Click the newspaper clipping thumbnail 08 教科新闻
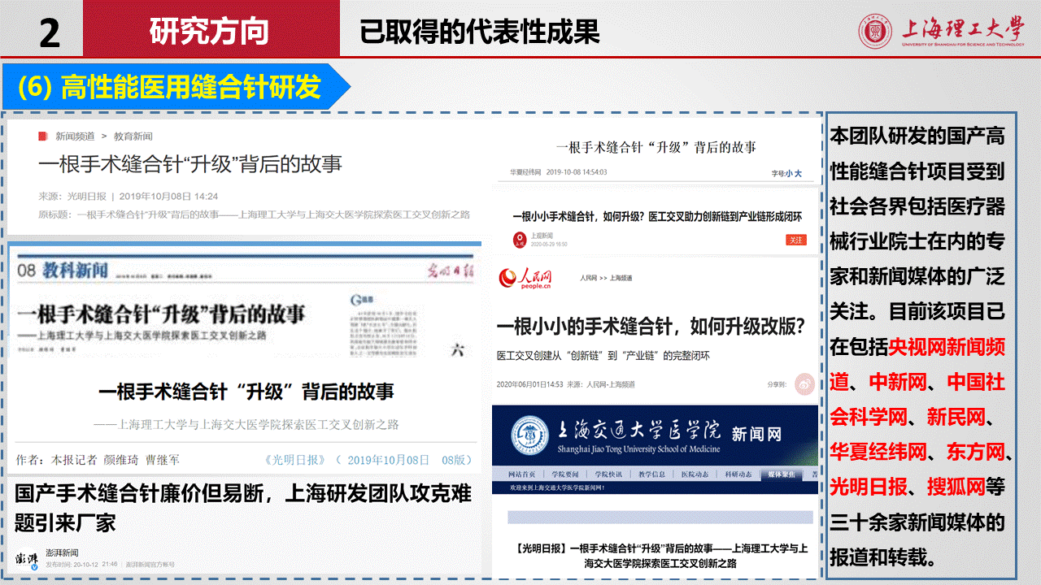Screen dimensions: 1041x585 [x=244, y=305]
